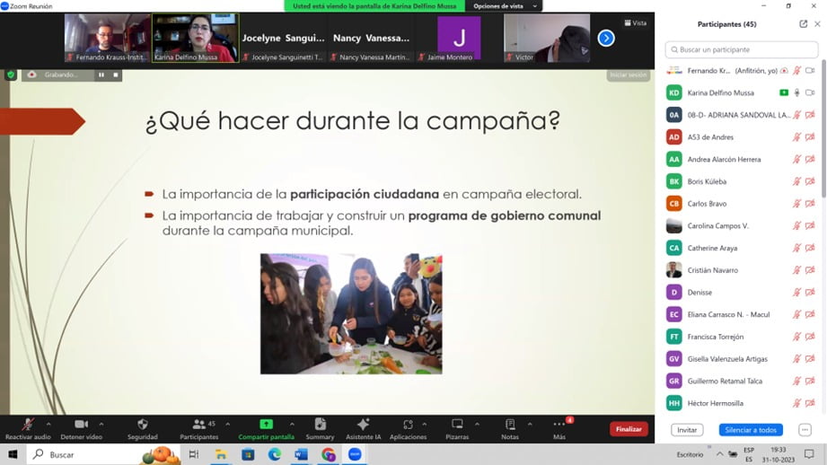Open Microsoft Word from the taskbar
The width and height of the screenshot is (827, 465).
click(301, 455)
